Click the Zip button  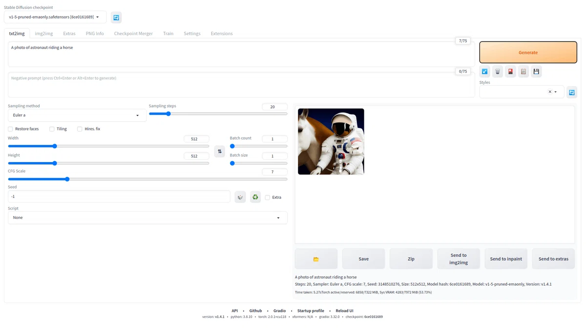(411, 259)
